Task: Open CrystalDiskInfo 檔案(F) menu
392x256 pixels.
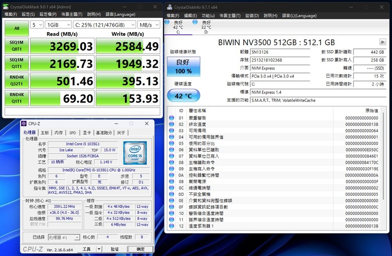Action: point(173,16)
